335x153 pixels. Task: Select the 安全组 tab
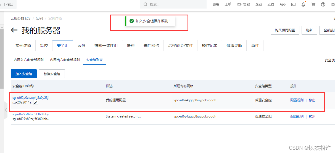click(x=63, y=45)
